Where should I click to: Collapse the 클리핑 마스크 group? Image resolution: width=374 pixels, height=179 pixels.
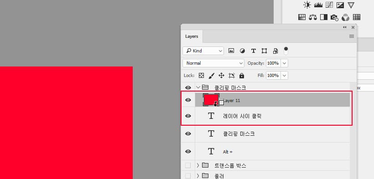coord(198,87)
